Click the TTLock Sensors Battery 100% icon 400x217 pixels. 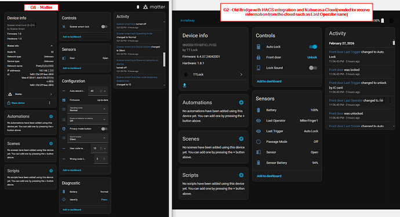pos(259,110)
